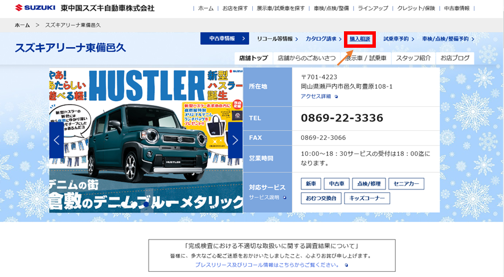This screenshot has width=504, height=277.
Task: Open クレジット/保険 navigation item
Action: (416, 9)
